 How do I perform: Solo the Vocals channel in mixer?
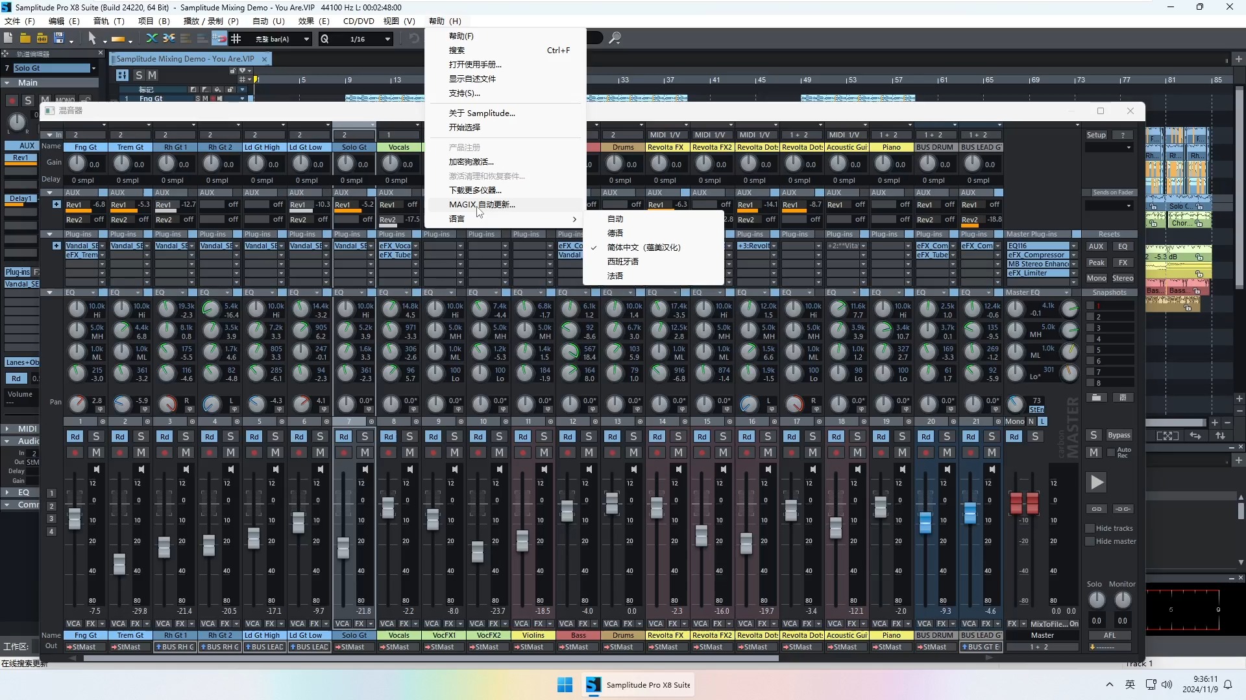coord(409,436)
